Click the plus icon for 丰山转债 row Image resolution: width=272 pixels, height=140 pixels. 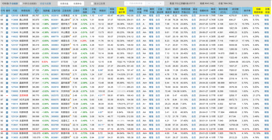[x=7, y=32]
